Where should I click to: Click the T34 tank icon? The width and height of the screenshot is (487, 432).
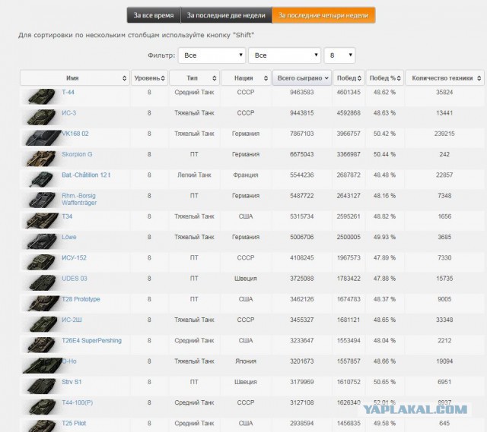(43, 221)
